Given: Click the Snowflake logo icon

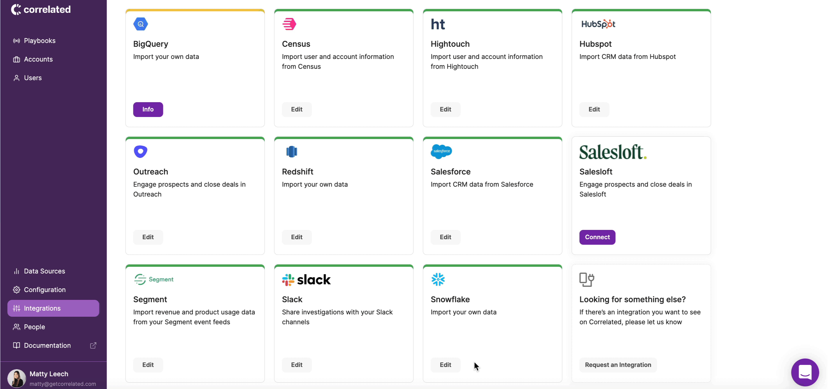Looking at the screenshot, I should point(438,280).
